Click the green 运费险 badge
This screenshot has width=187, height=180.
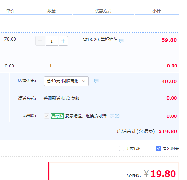point(57,116)
